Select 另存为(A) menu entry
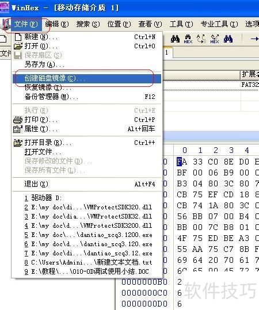Screen dimensions: 259x310 (87, 64)
